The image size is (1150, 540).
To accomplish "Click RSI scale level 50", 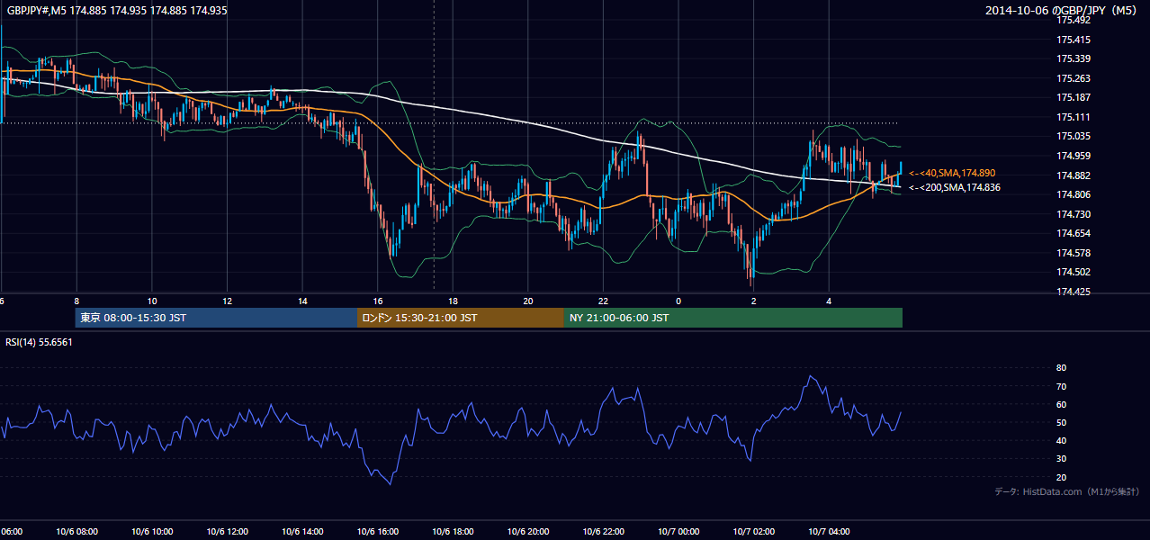I will [x=1061, y=422].
